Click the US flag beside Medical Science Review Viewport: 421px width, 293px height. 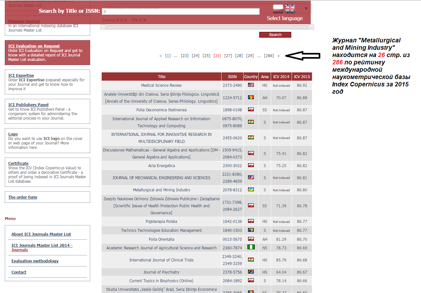(251, 85)
